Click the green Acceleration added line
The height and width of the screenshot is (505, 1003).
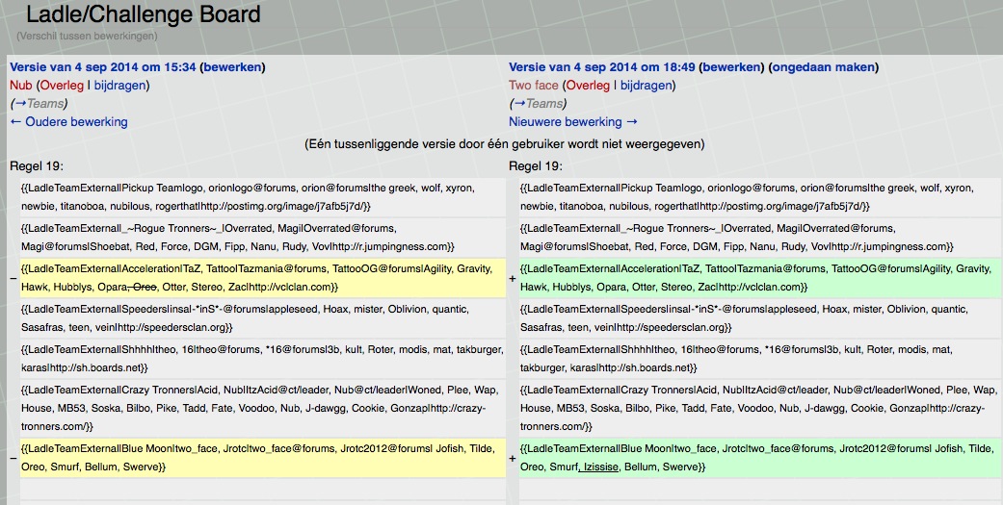click(758, 278)
